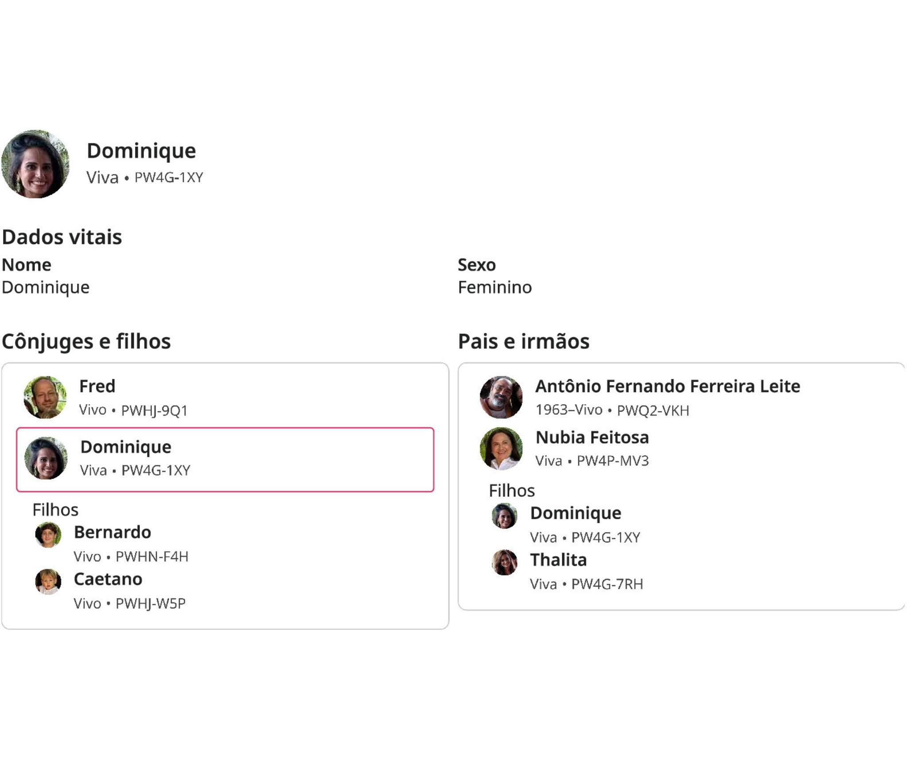
Task: Click Dominique's avatar under Pais e irmãos
Action: click(x=504, y=516)
